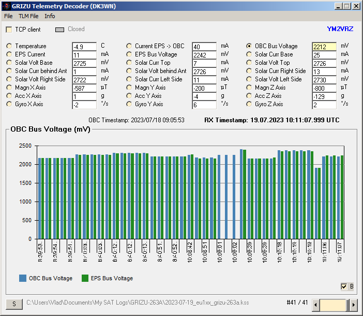This screenshot has height=316, width=363.
Task: Select Solar Volt Right Side radio button
Action: click(9, 79)
